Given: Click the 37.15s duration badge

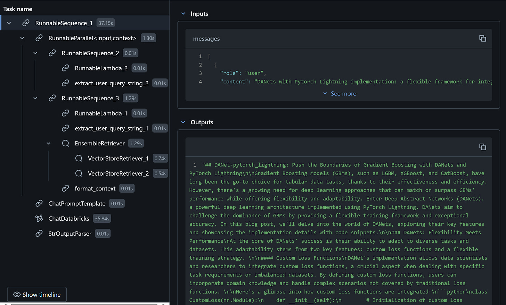Looking at the screenshot, I should 106,23.
